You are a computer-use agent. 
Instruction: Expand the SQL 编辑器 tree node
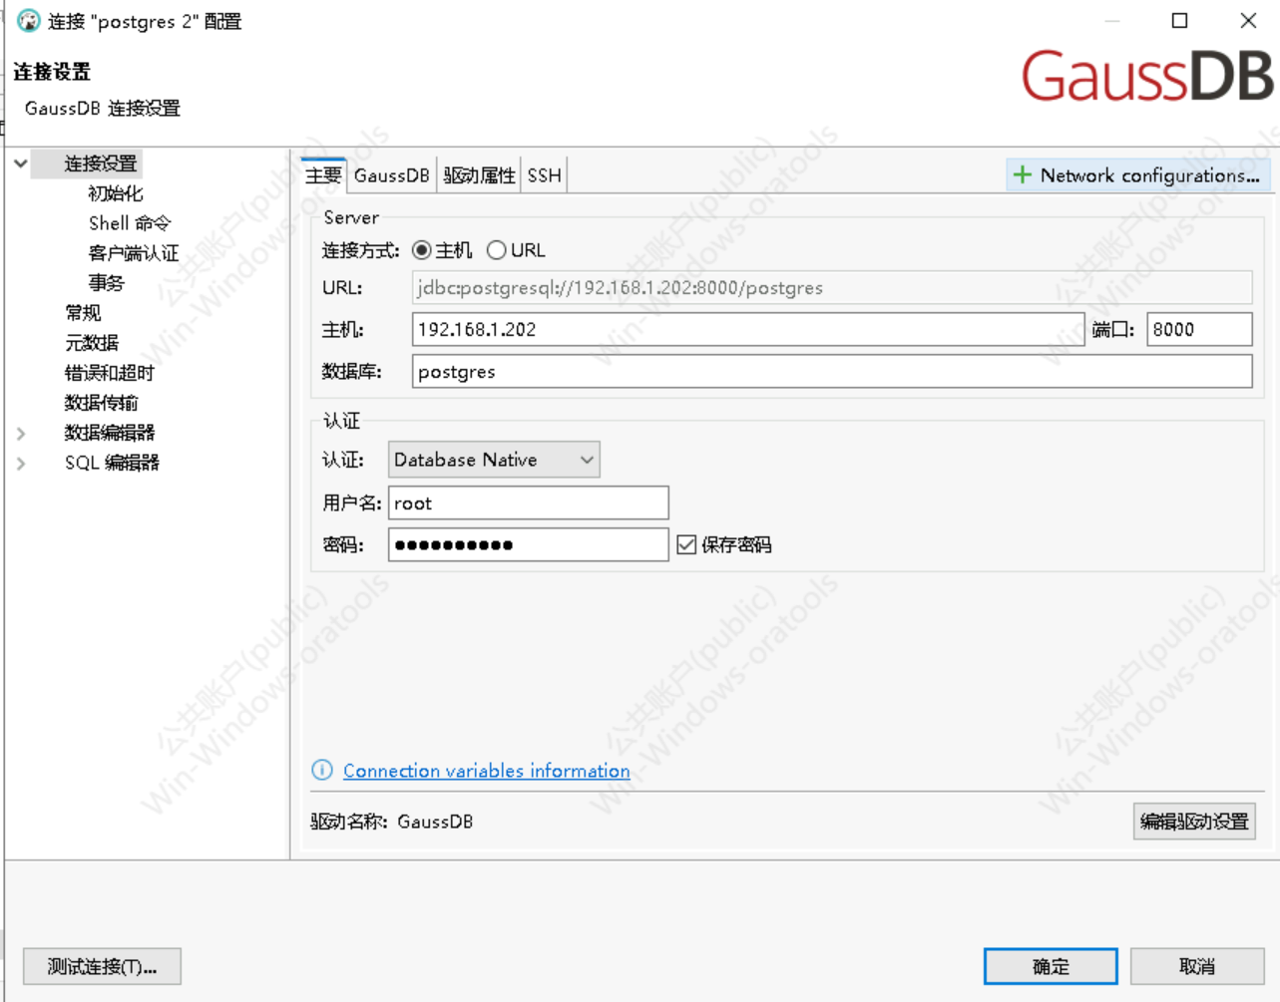21,463
